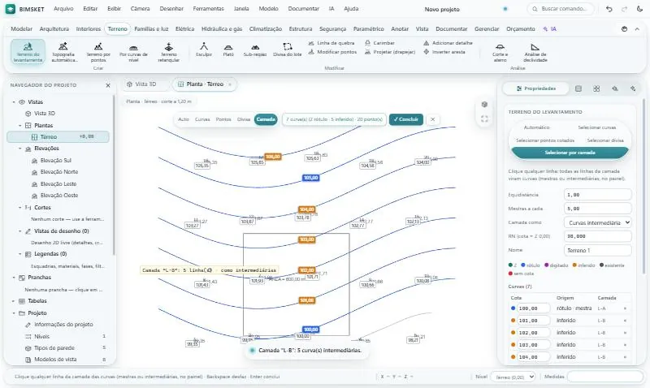Screen dimensions: 650x388
Task: Activate Selecionar por camada mode
Action: click(x=570, y=153)
